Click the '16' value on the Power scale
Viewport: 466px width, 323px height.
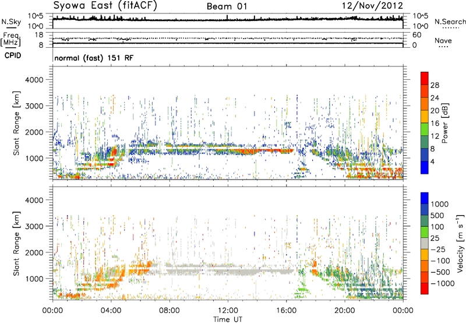click(435, 124)
